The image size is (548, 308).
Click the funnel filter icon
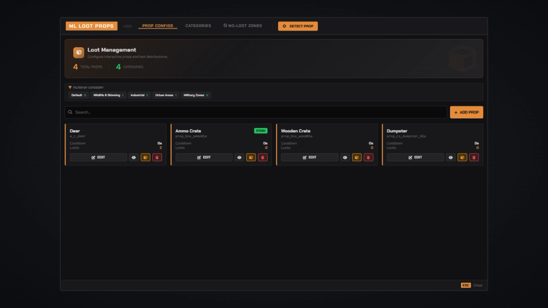coord(70,87)
